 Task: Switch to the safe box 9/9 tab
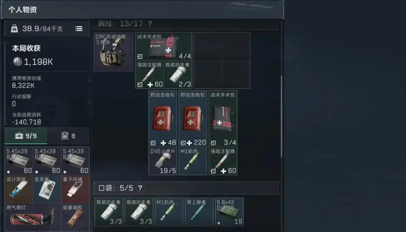click(26, 136)
